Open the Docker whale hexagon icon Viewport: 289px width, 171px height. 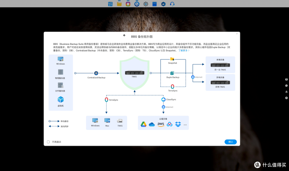pos(163,4)
